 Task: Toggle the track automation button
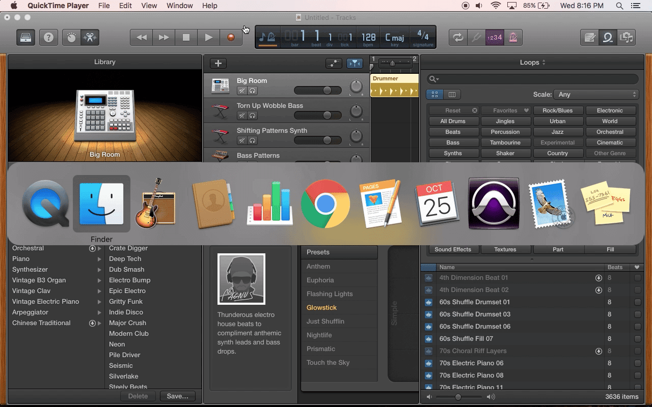point(334,63)
